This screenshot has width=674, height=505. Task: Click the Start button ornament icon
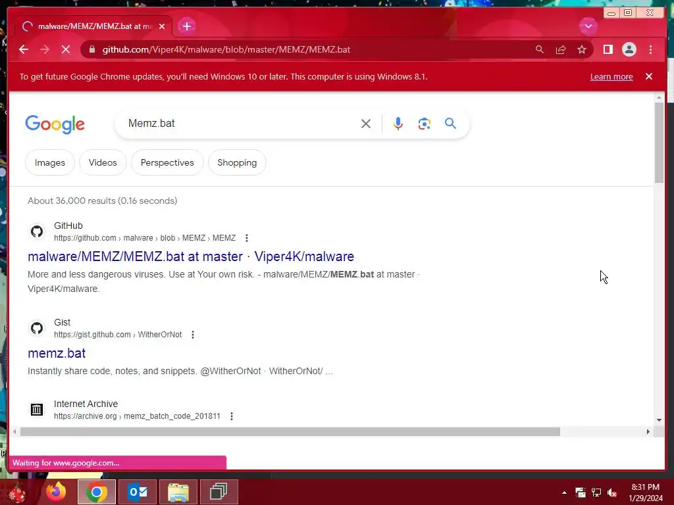pos(16,493)
